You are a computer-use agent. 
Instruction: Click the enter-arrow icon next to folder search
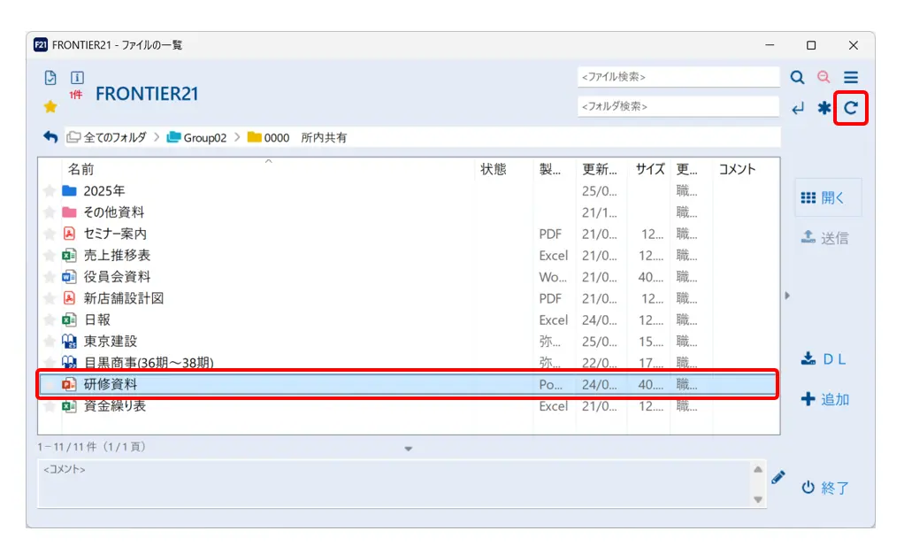click(x=797, y=108)
